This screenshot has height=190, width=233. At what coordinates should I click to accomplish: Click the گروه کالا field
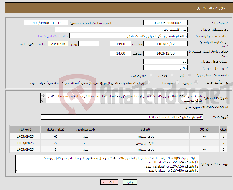coord(122,117)
